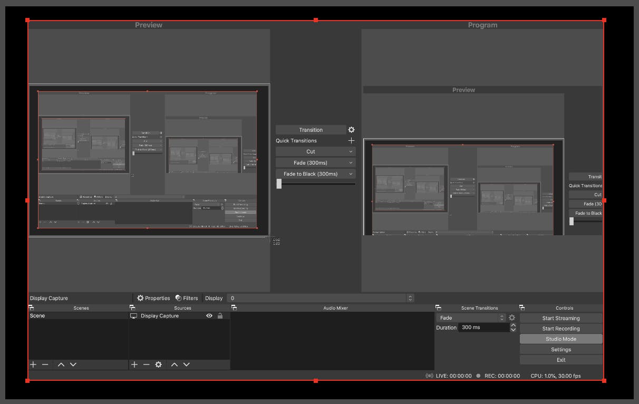Open source properties gear in Sources toolbar
The height and width of the screenshot is (404, 639).
[158, 364]
